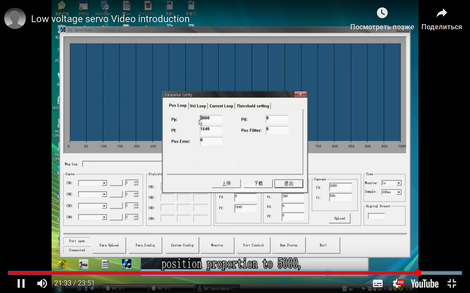The image size is (470, 293).
Task: Click the CN4 curve spinner arrows
Action: 136,217
